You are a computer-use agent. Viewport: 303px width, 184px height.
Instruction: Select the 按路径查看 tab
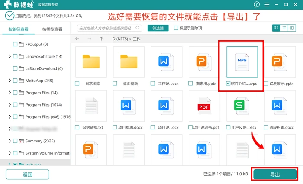pos(18,29)
